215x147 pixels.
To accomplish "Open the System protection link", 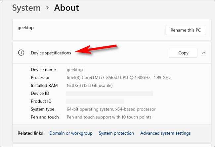I will 116,133.
